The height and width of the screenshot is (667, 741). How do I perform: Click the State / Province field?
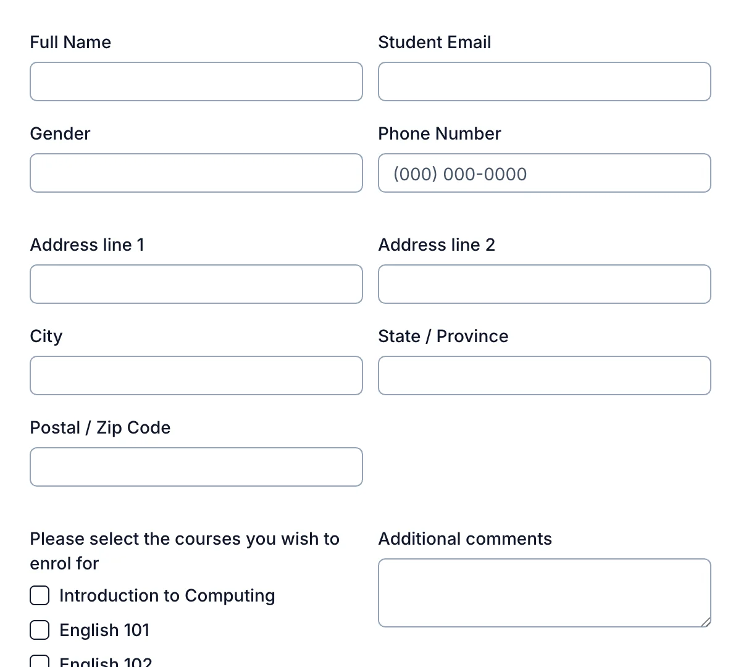(544, 375)
